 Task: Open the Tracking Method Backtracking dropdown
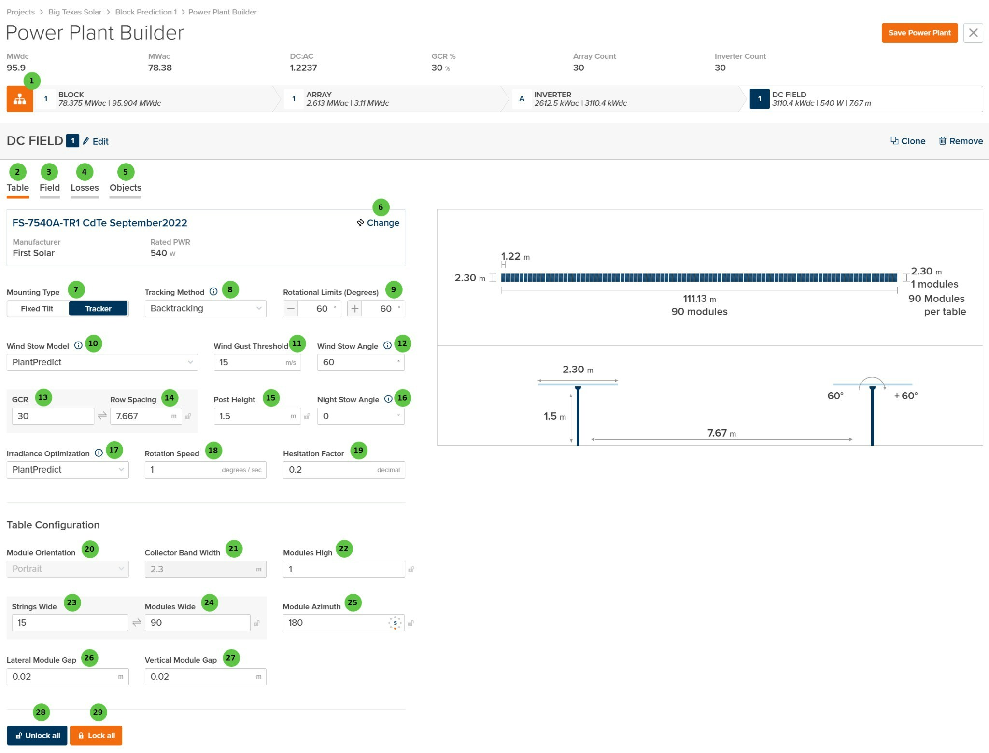(205, 309)
